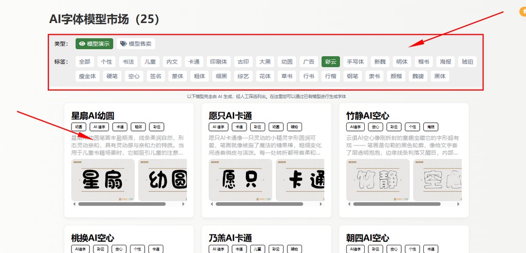Choose the 瘦金体 filter tag

[x=87, y=76]
